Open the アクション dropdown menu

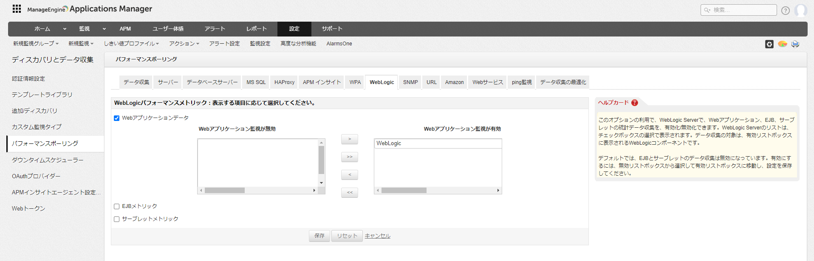coord(184,44)
